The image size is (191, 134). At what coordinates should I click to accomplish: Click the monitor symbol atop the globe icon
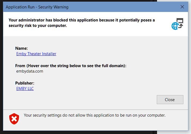tap(180, 21)
